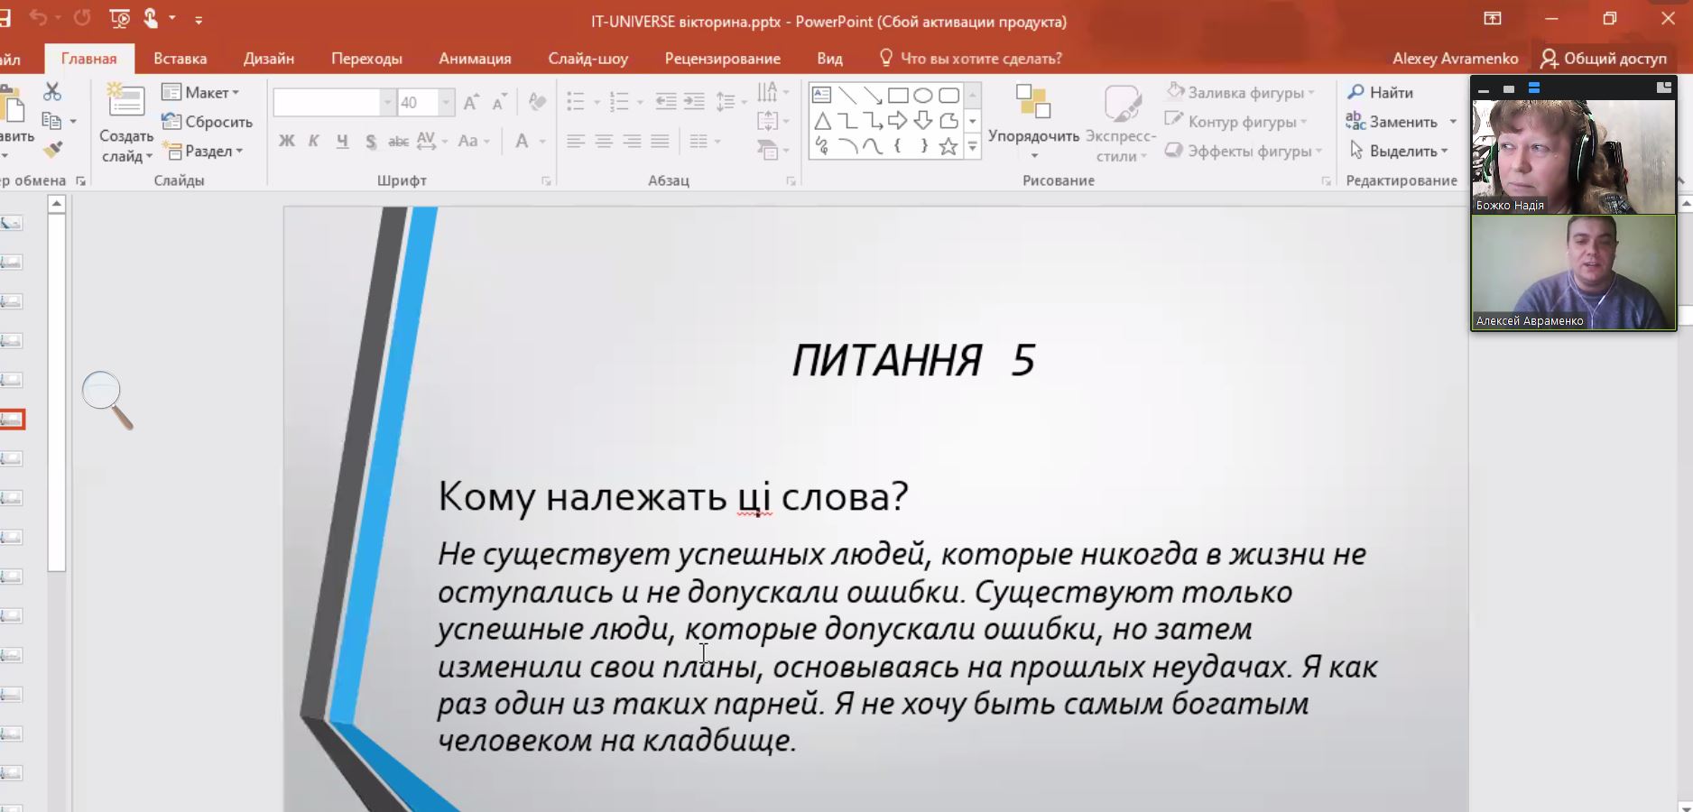Image resolution: width=1693 pixels, height=812 pixels.
Task: Expand the shapes gallery more arrow
Action: pyautogui.click(x=973, y=147)
